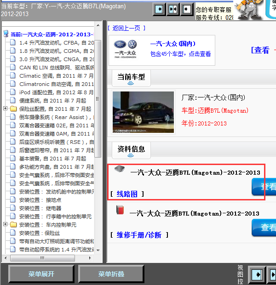Click the left-arrow panel button in the header

(186, 9)
